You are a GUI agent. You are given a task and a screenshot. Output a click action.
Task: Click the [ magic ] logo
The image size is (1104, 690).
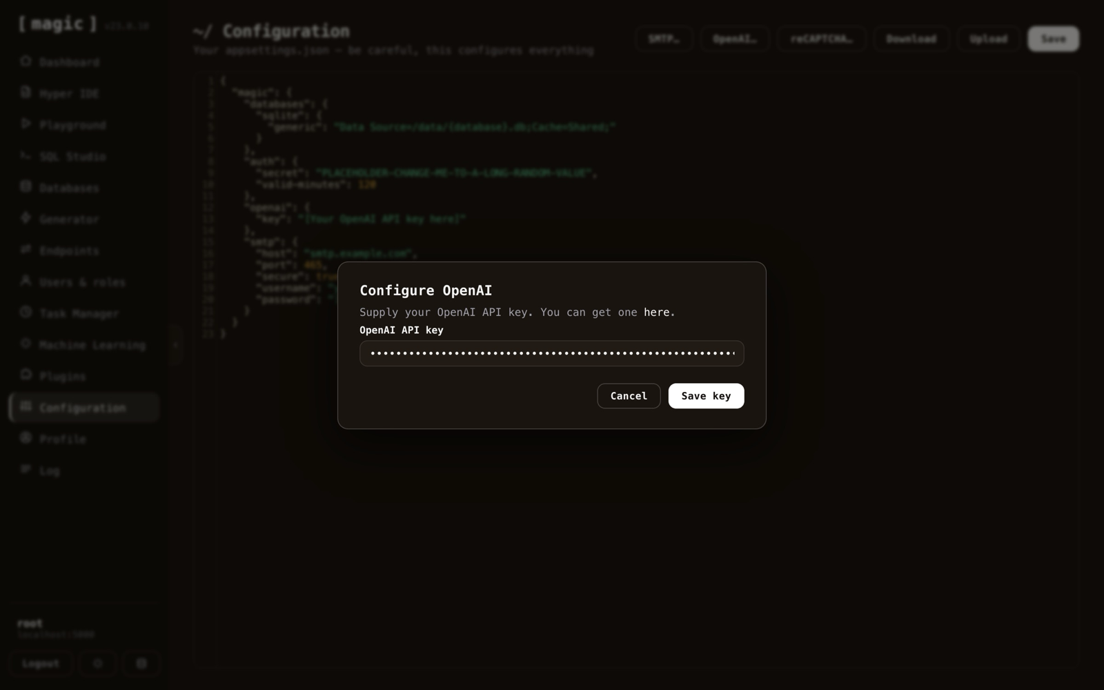tap(58, 24)
